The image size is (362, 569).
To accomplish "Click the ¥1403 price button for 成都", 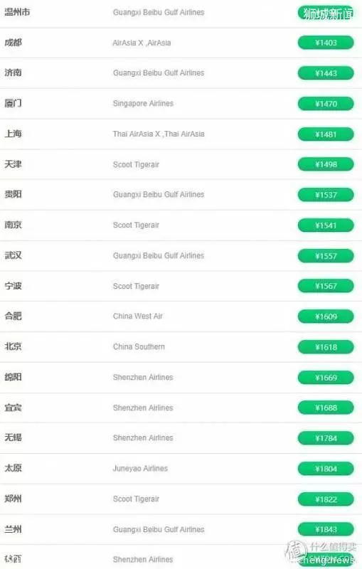I will point(326,43).
